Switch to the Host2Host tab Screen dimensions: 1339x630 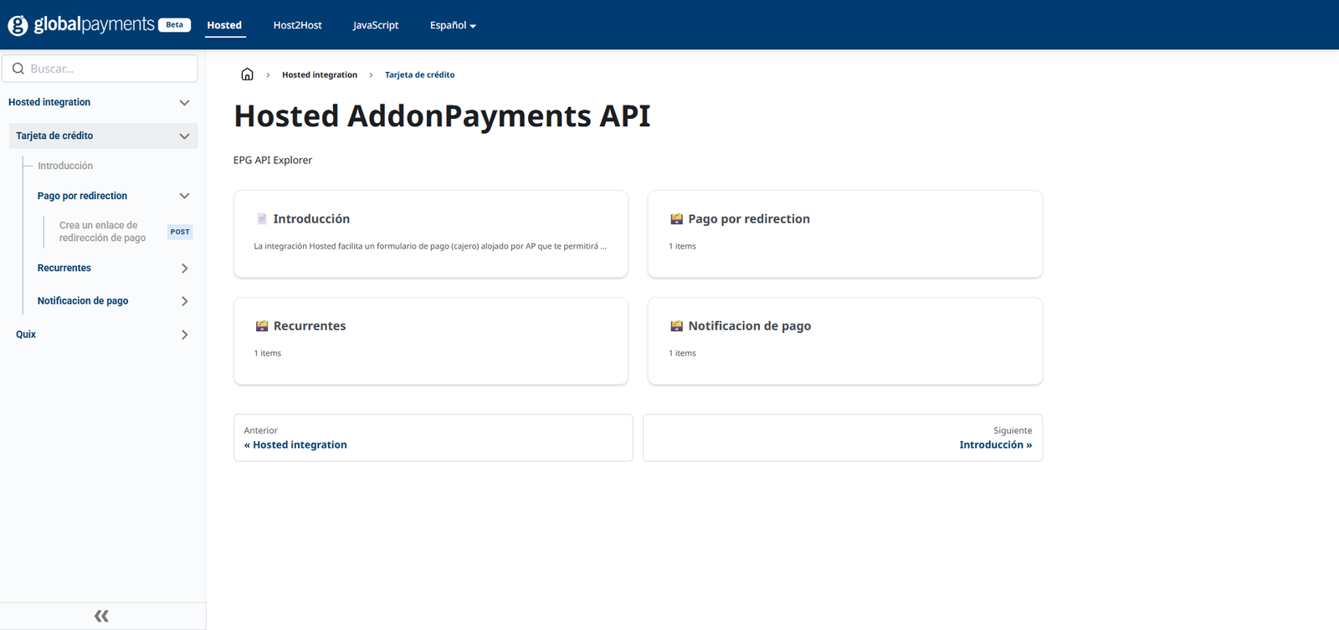pos(297,25)
